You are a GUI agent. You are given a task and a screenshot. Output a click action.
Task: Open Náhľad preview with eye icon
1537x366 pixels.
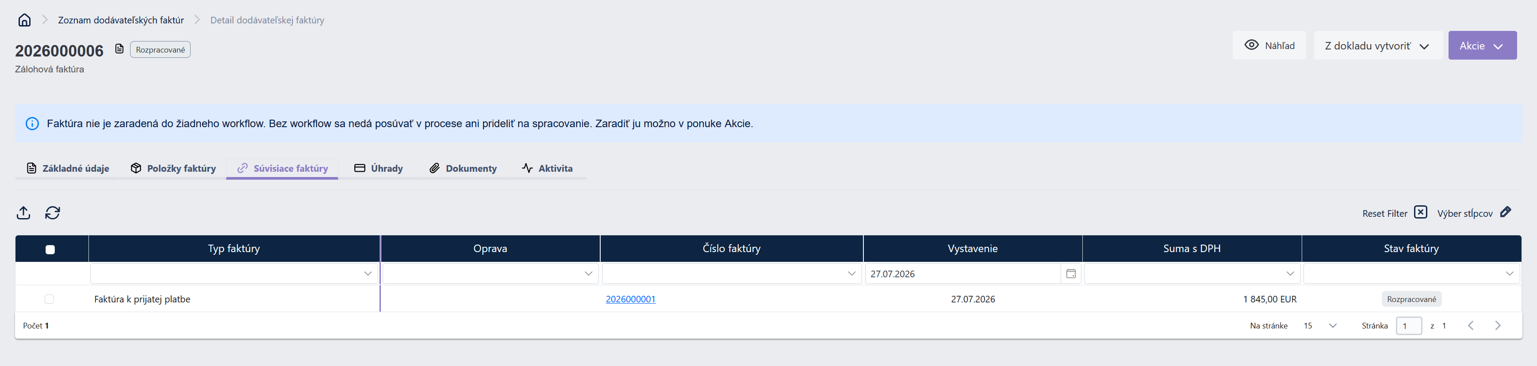pyautogui.click(x=1269, y=45)
